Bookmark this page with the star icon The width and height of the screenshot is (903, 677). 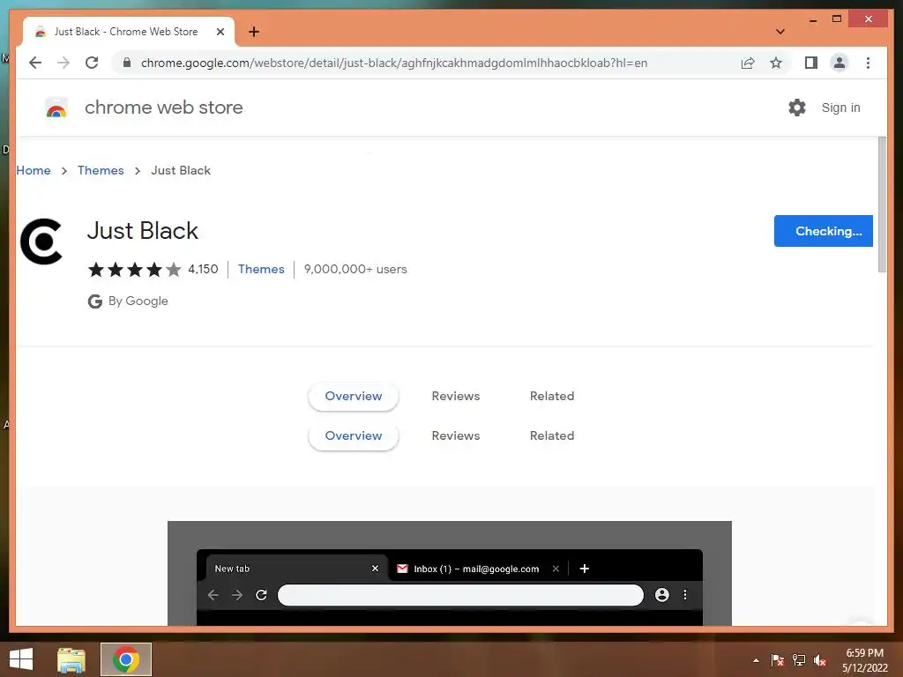(x=776, y=63)
